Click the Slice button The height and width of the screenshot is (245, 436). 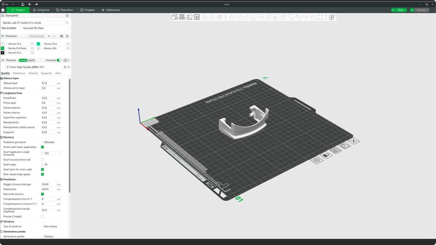click(400, 10)
